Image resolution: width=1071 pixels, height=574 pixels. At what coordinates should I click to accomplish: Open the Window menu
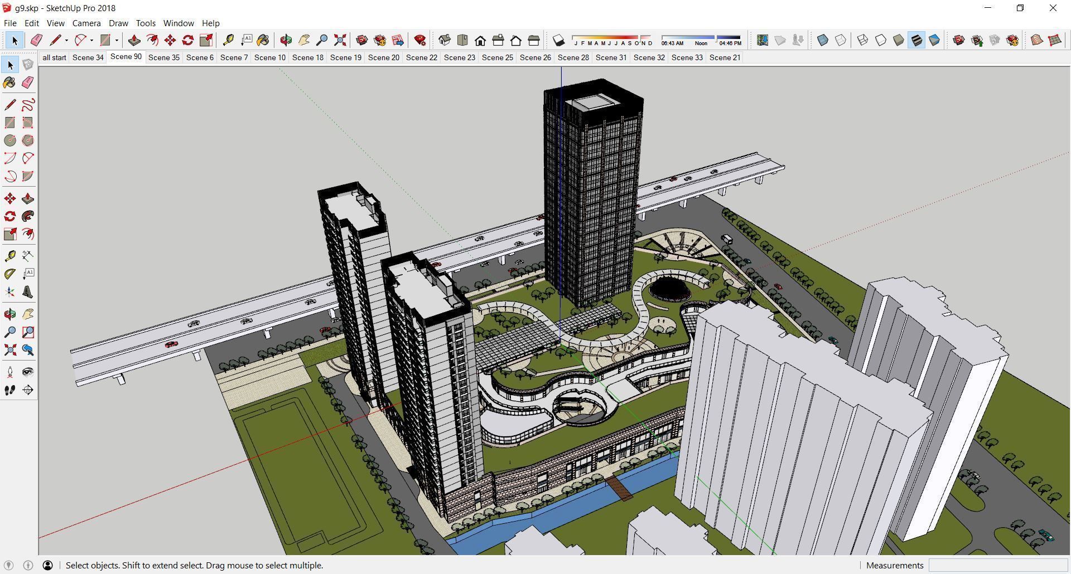pyautogui.click(x=178, y=23)
